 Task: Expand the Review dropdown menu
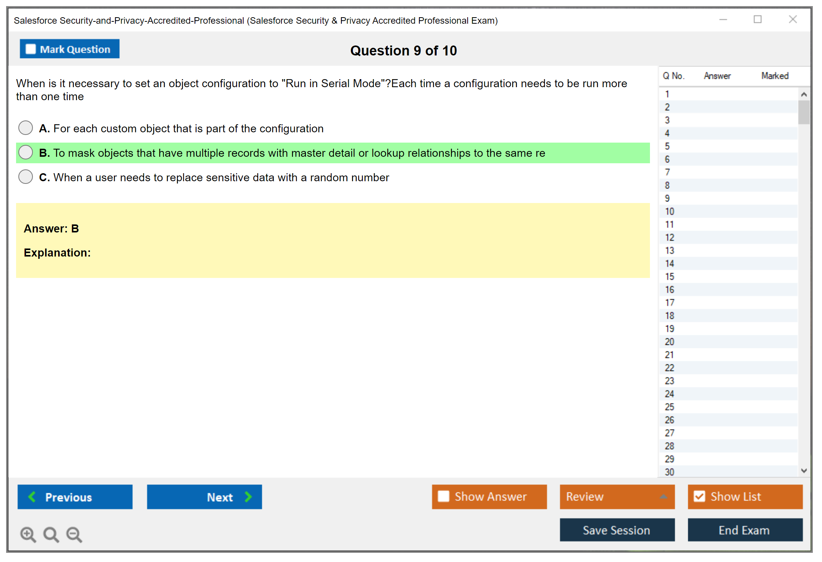[x=663, y=497]
